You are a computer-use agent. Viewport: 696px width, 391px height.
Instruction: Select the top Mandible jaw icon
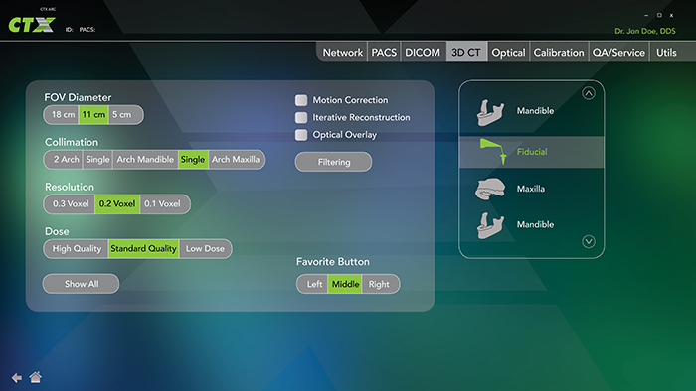[x=490, y=112]
